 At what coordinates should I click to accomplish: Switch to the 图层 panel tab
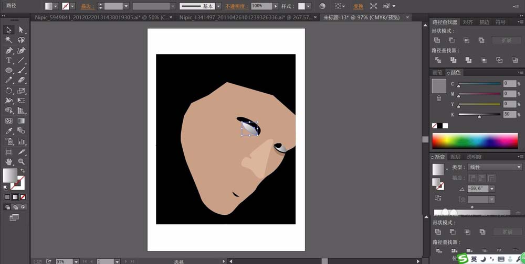455,157
